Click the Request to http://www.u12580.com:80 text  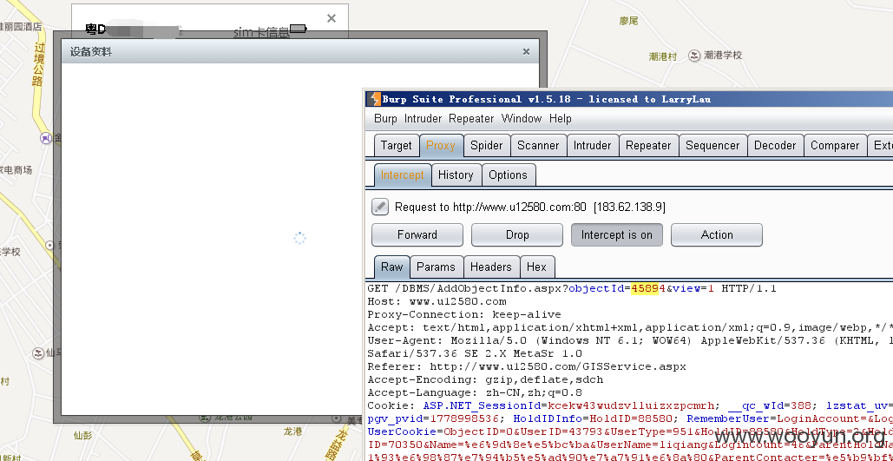[490, 207]
